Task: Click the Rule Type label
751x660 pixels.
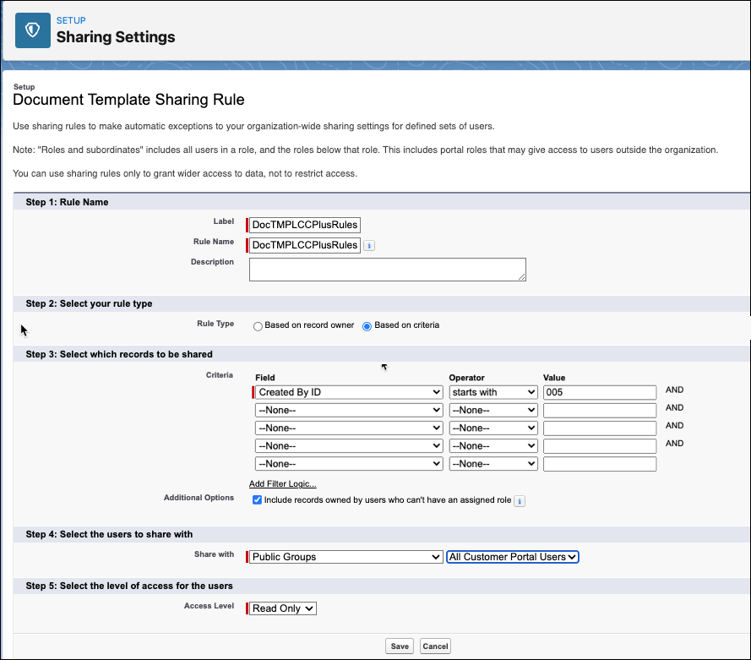Action: (x=215, y=324)
